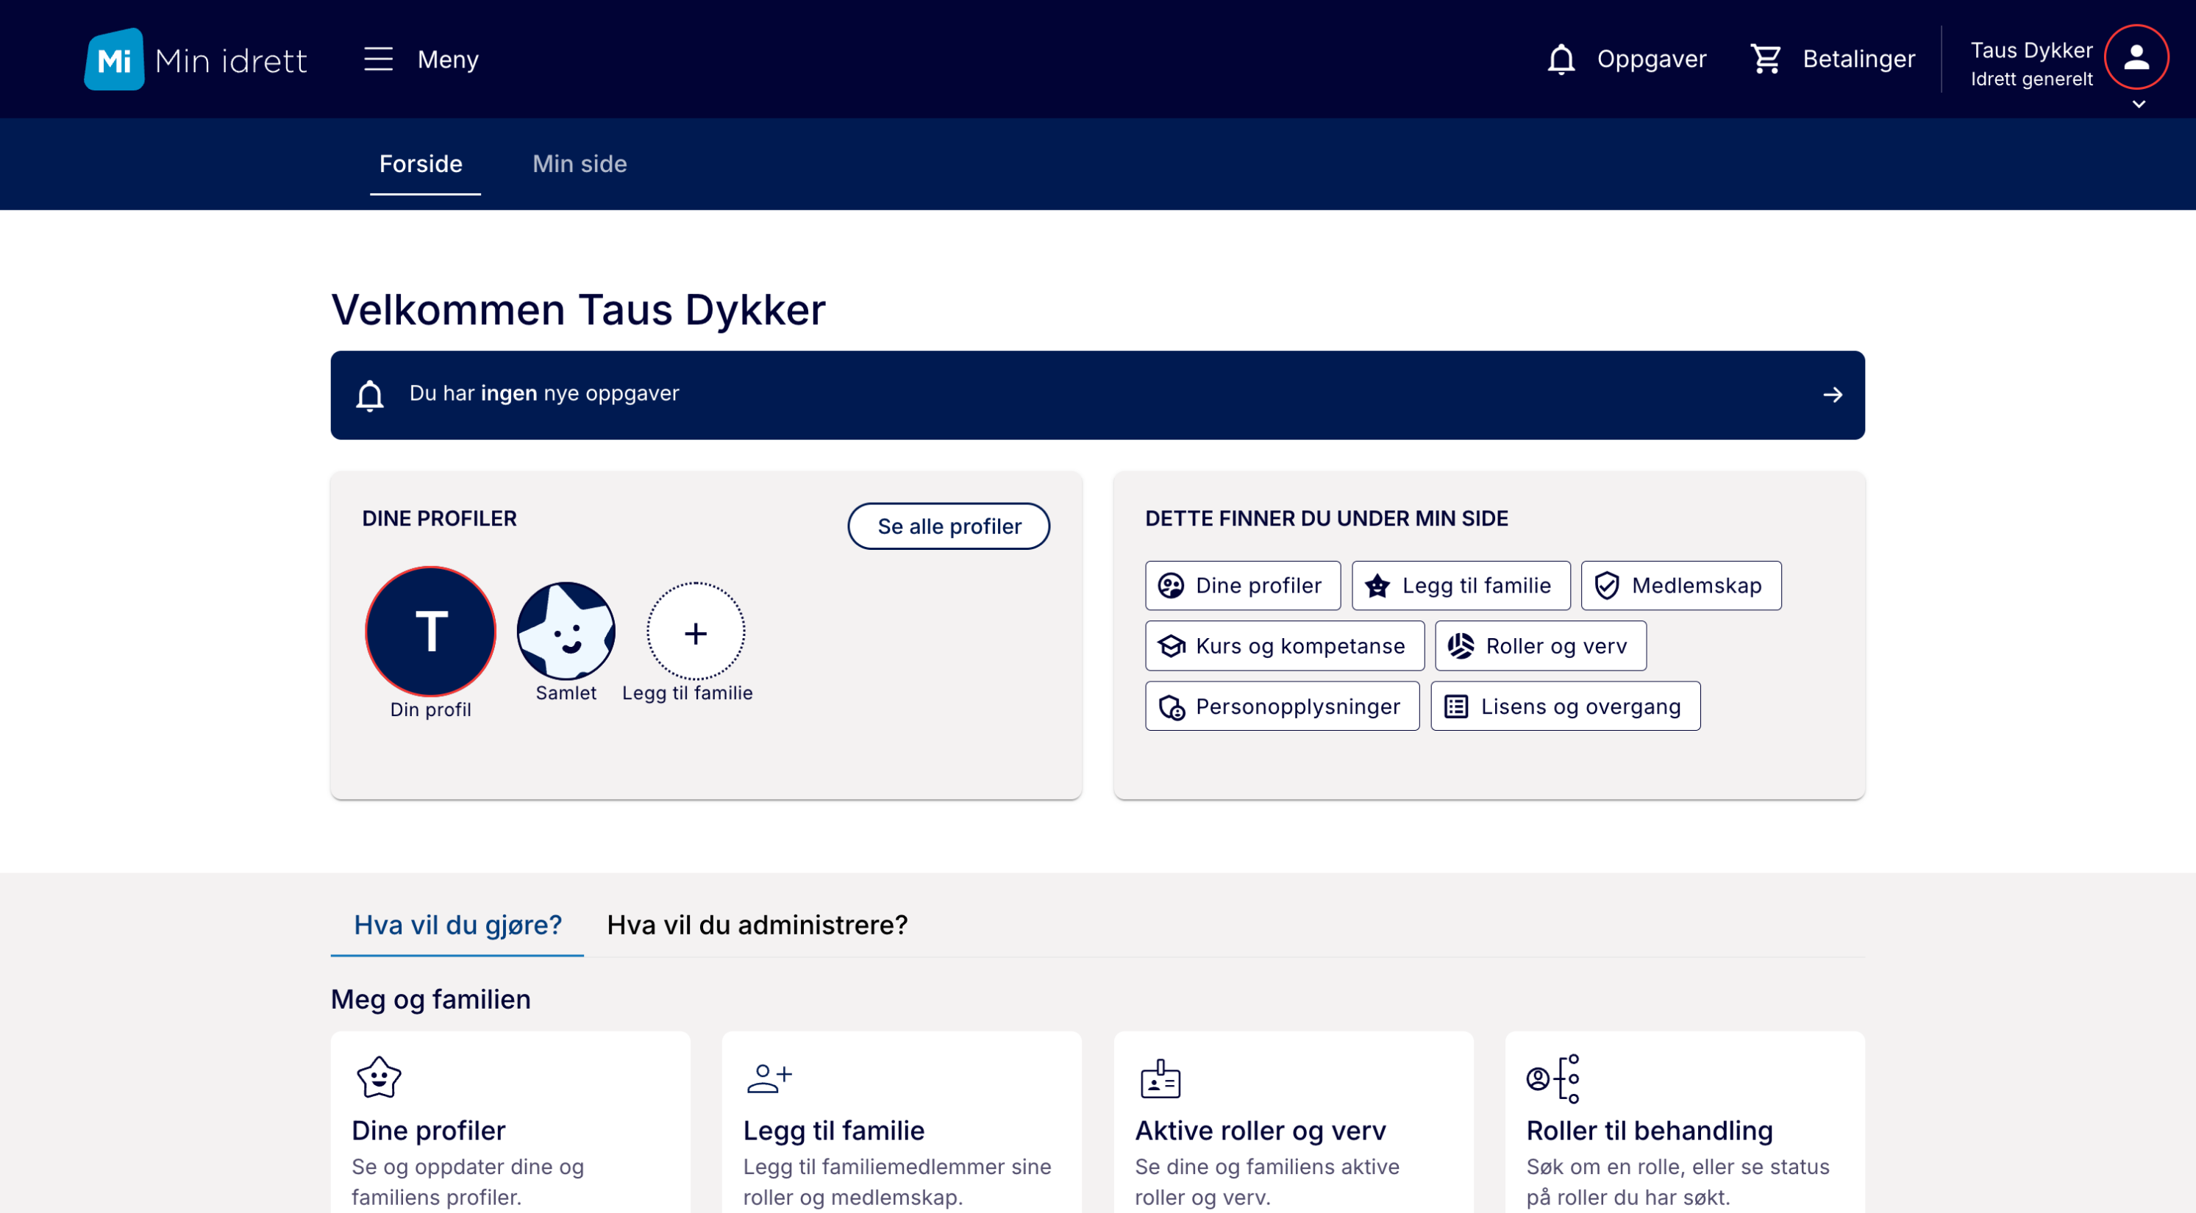Viewport: 2196px width, 1213px height.
Task: Open Kurs og kompetanse shortcut
Action: coord(1284,646)
